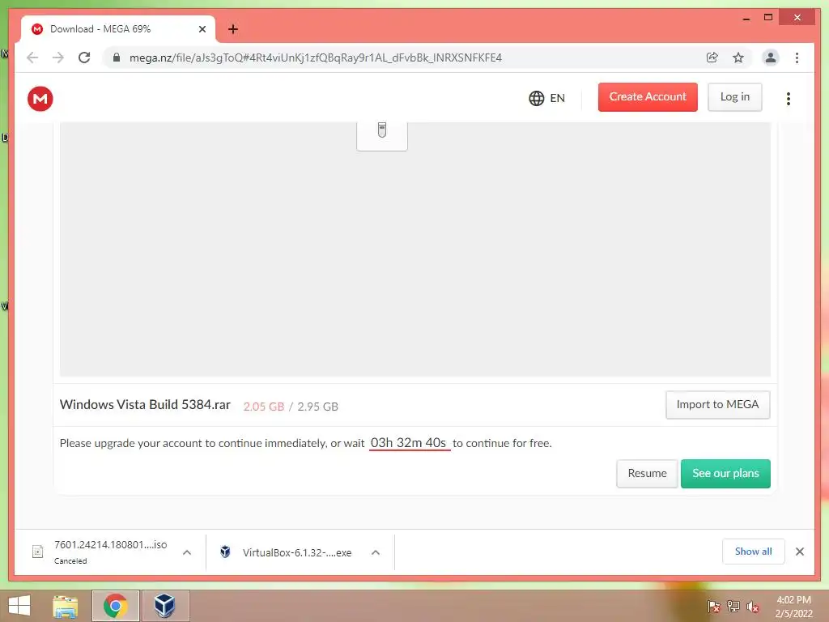Click the Resume button
The image size is (829, 622).
click(x=647, y=473)
